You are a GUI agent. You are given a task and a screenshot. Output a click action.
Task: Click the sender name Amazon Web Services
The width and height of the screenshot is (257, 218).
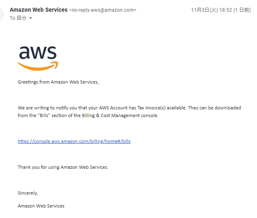tap(38, 10)
